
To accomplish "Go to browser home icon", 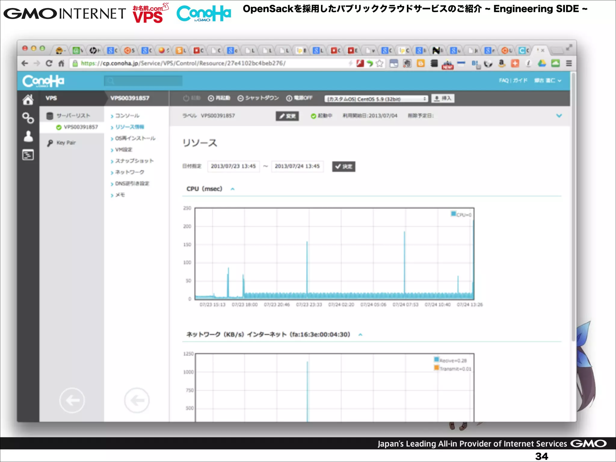I will click(61, 63).
